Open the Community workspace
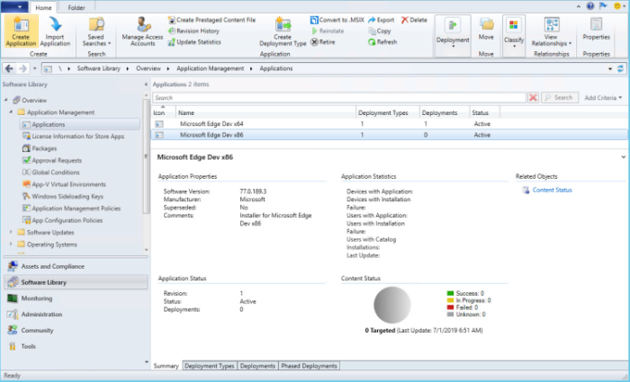Screen dimensions: 630x382 click(76, 331)
